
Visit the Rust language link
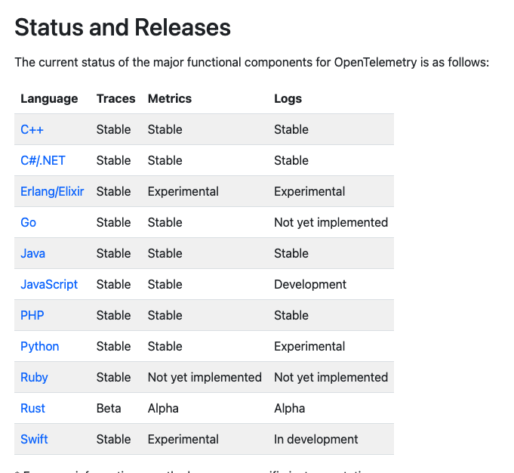point(32,408)
